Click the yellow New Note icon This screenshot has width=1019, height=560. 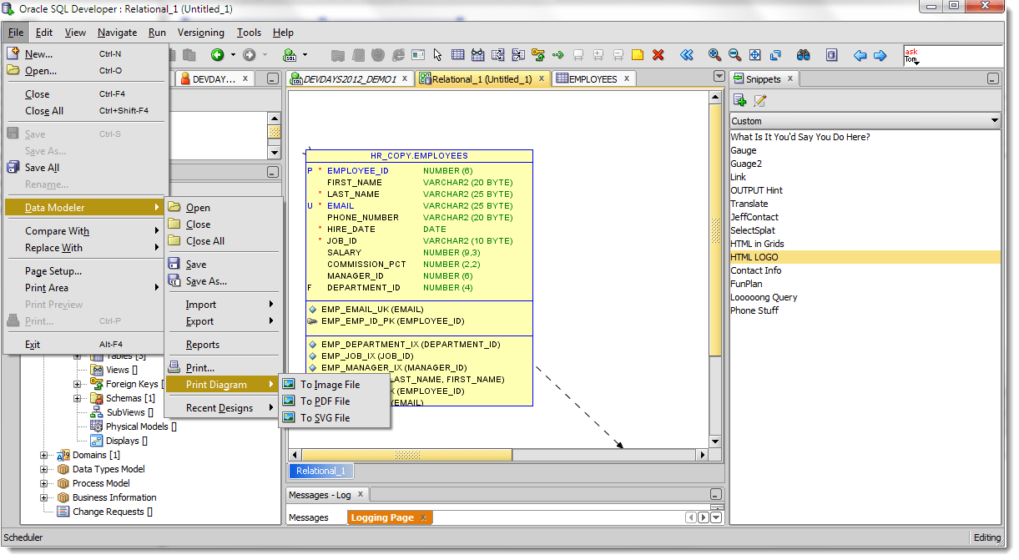[638, 55]
